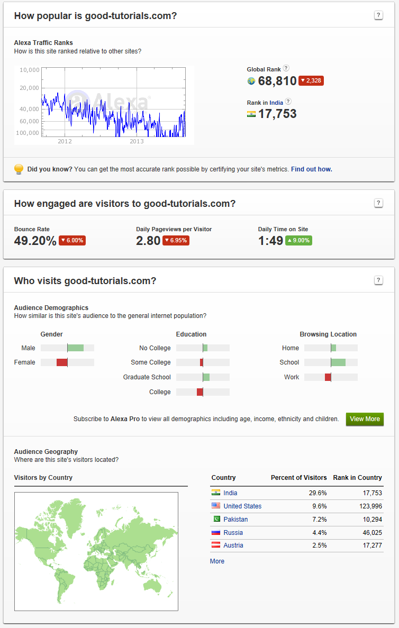Open the Russia country link

click(233, 532)
